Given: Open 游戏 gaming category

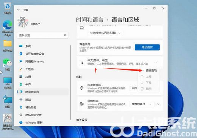Looking at the screenshot, I should pyautogui.click(x=43, y=100).
